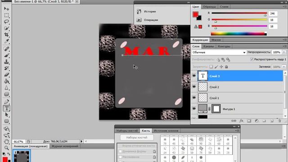This screenshot has width=288, height=162.
Task: Select the Lasso tool
Action: 6,22
